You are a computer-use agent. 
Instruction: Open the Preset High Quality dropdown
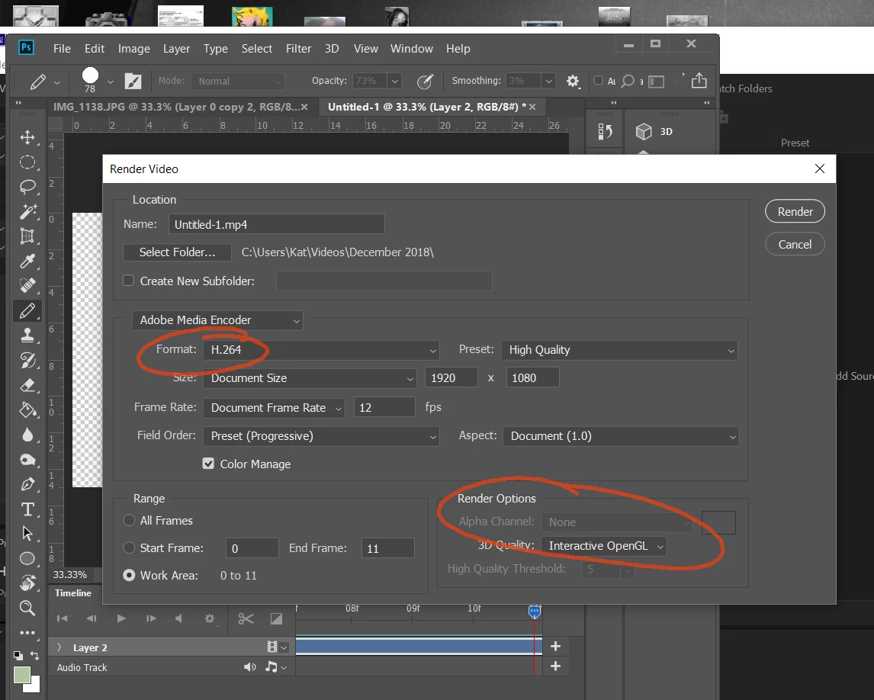620,350
